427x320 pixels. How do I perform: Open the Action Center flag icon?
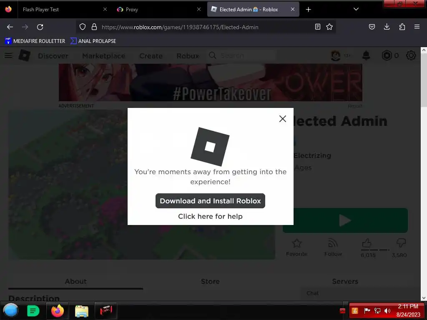[367, 311]
